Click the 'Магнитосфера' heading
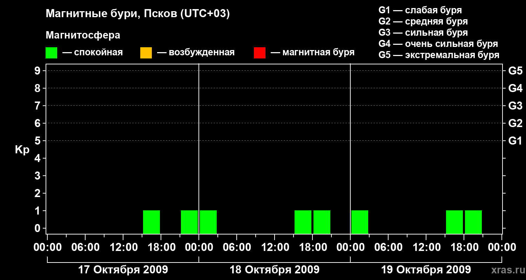 [x=83, y=35]
